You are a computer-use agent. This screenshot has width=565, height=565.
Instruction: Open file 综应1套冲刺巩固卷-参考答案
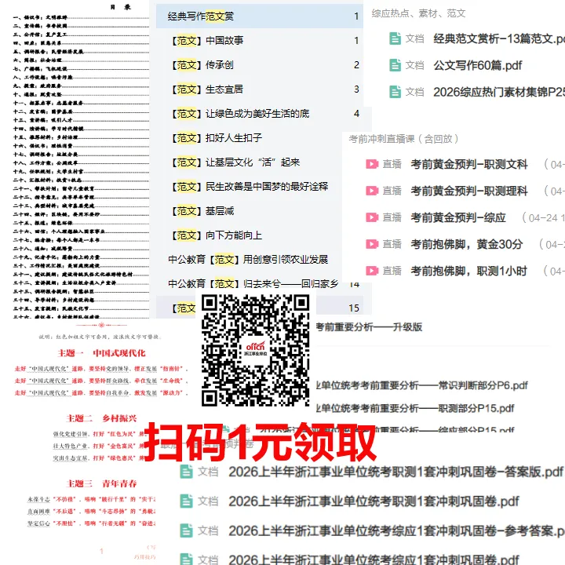pyautogui.click(x=397, y=530)
